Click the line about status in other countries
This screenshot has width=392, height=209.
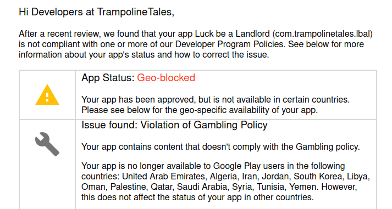coord(197,197)
